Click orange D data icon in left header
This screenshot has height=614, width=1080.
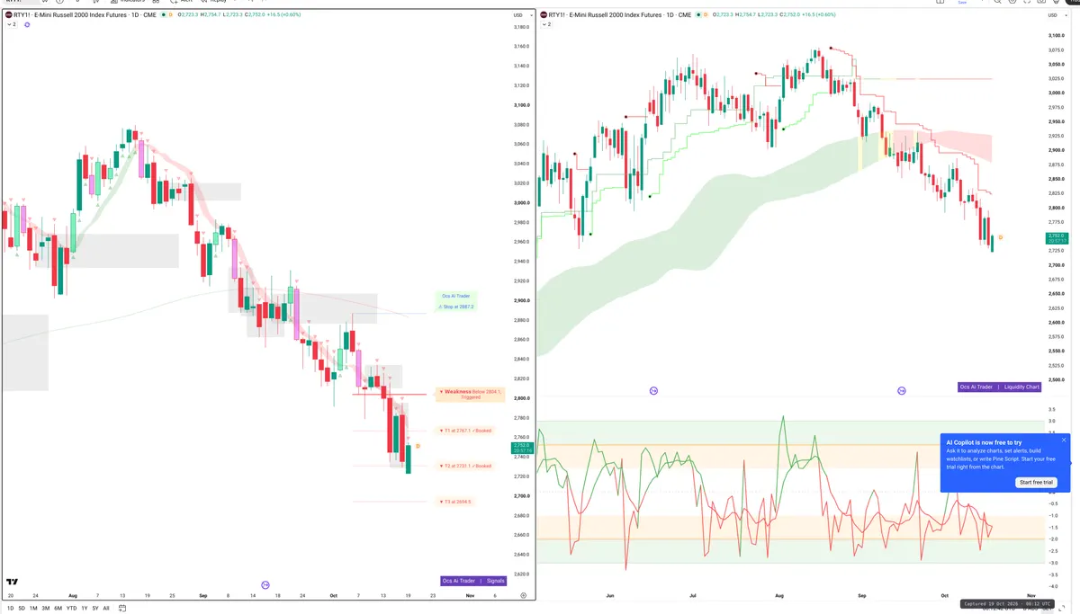coord(171,15)
